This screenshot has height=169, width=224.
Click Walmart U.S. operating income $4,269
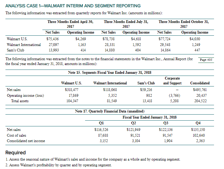tap(81, 39)
